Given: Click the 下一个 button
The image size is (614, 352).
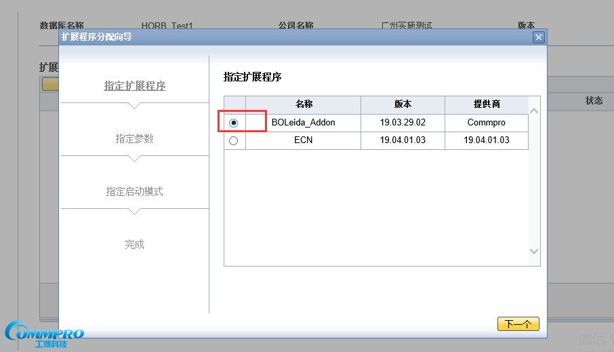Looking at the screenshot, I should [518, 324].
